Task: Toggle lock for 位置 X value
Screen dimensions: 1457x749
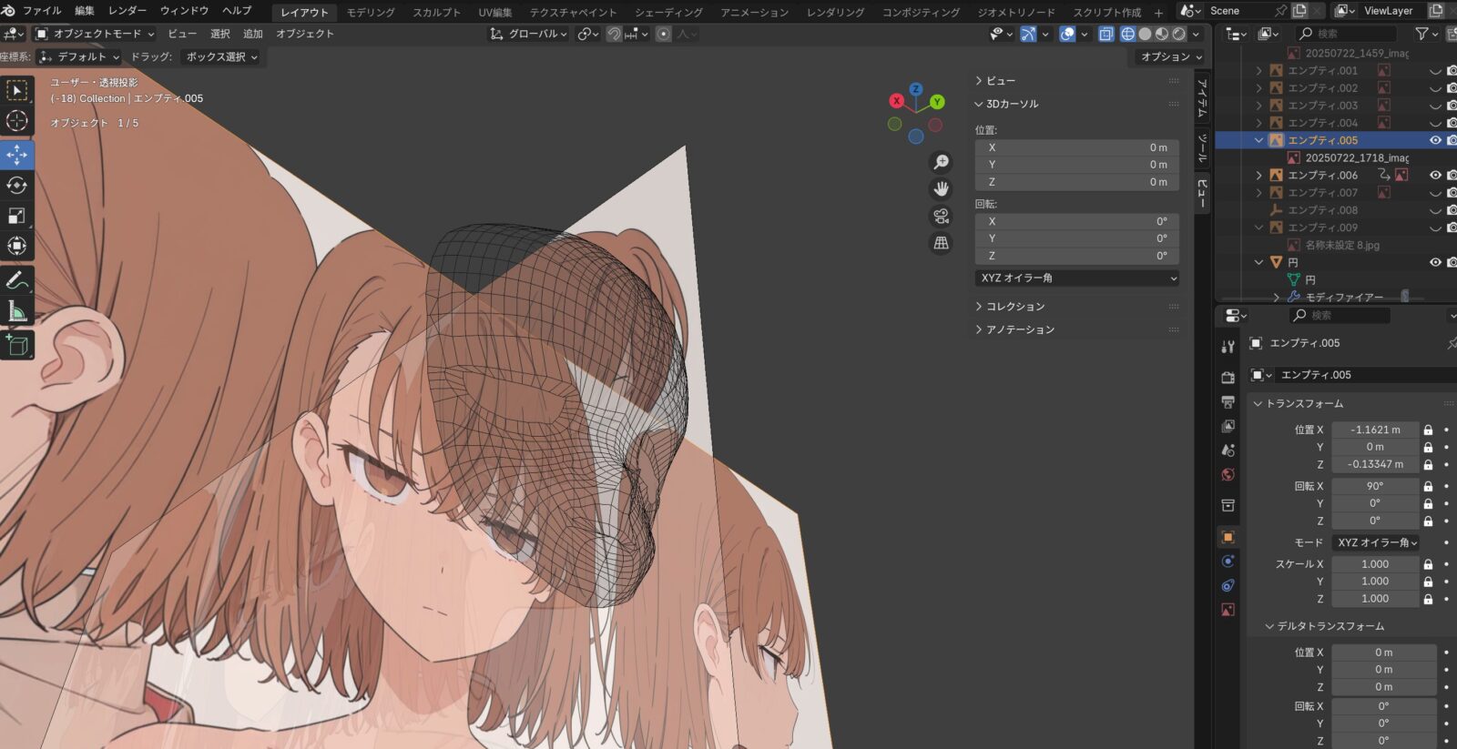Action: tap(1428, 430)
